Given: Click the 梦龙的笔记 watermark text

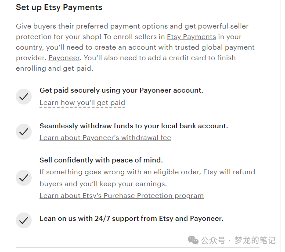Looking at the screenshot, I should pyautogui.click(x=255, y=241).
